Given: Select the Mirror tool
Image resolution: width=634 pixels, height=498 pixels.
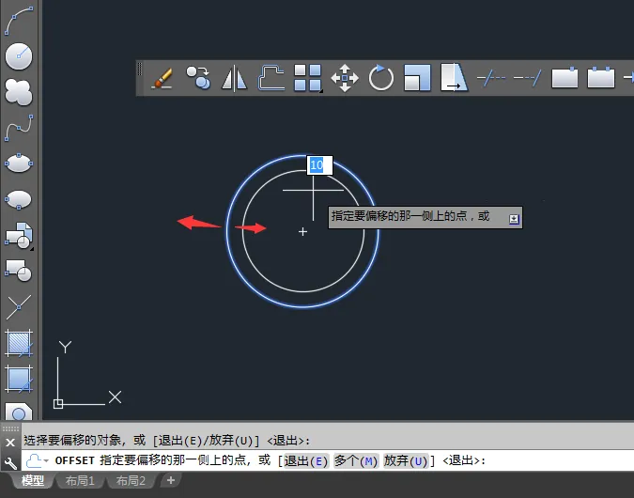Looking at the screenshot, I should point(234,77).
